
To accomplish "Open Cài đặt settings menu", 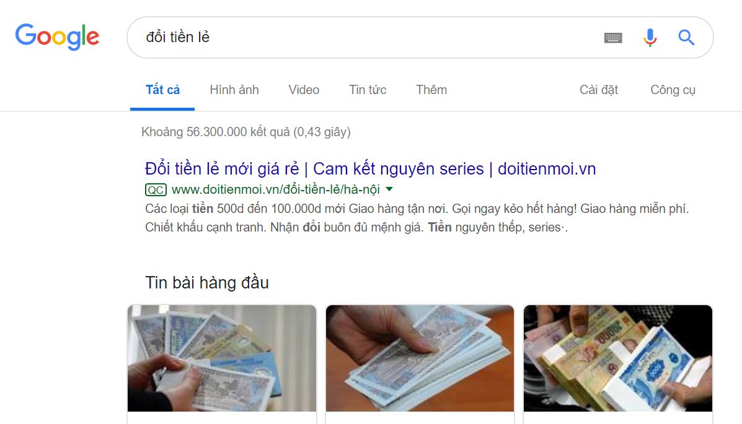I will [599, 90].
